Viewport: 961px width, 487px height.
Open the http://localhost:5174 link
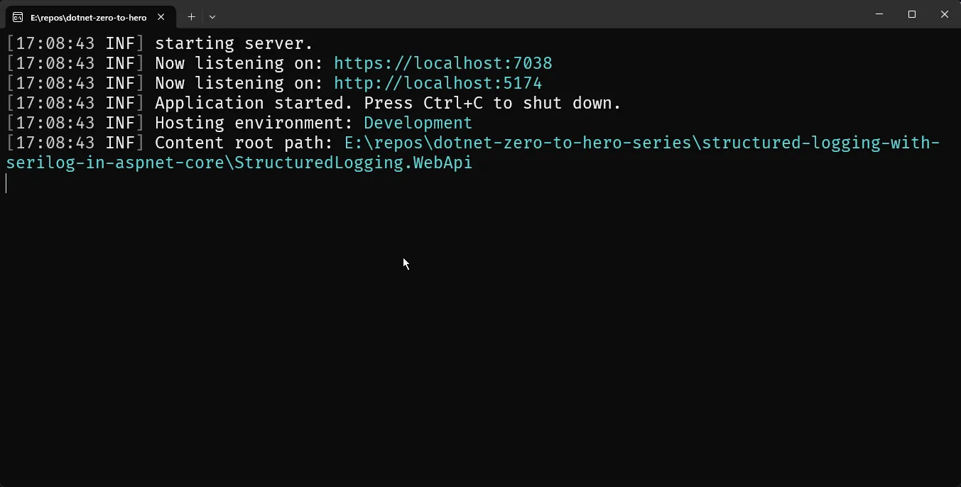[x=438, y=83]
